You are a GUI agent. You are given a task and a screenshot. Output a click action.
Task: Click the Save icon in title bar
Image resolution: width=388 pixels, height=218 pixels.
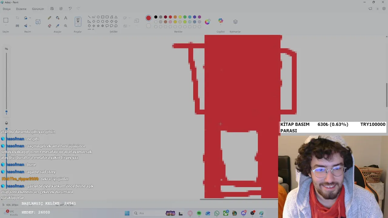(52, 8)
